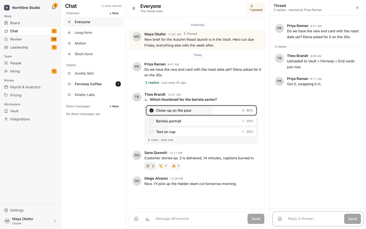
Task: Add clapping hands reaction to Sana's message
Action: tap(163, 166)
